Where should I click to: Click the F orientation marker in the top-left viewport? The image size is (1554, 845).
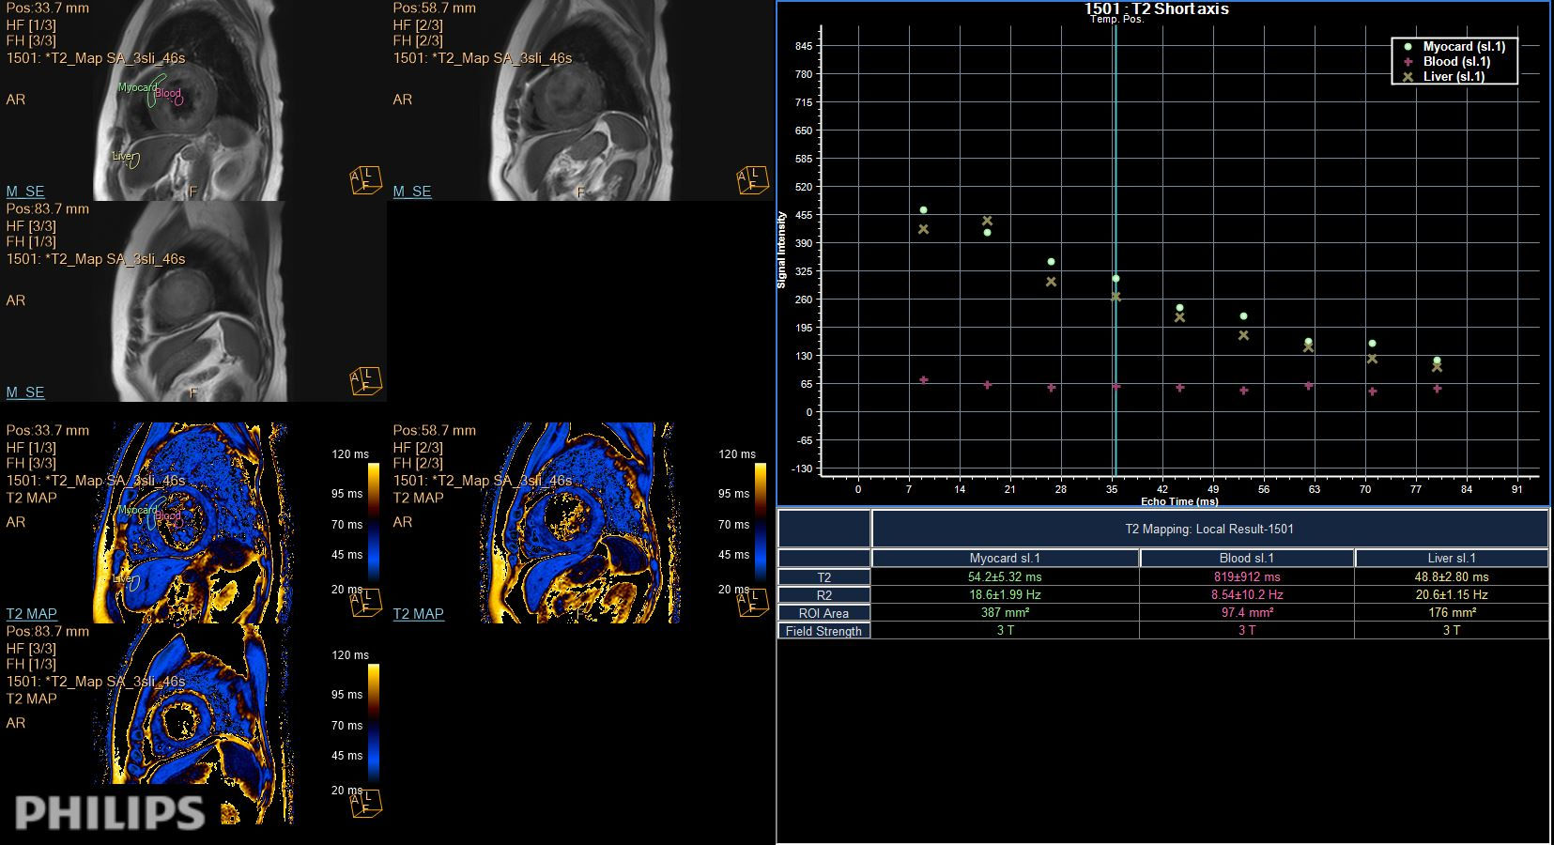tap(192, 191)
